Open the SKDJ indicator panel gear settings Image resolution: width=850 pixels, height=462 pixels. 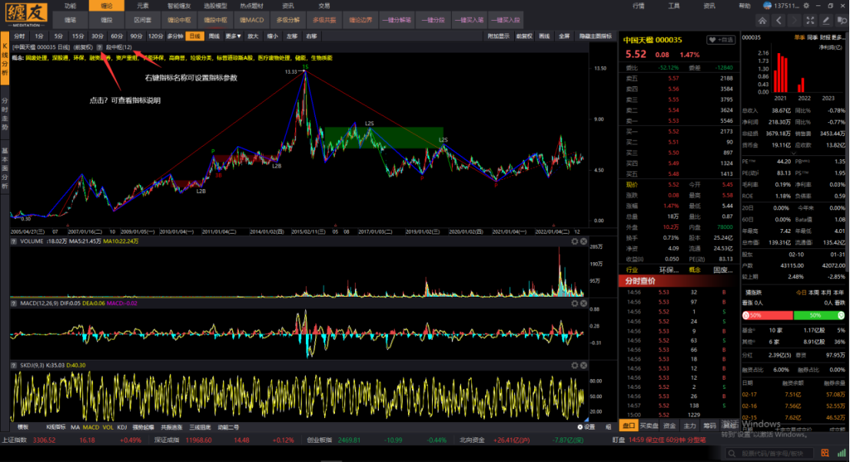pyautogui.click(x=574, y=365)
